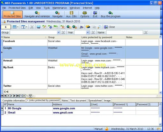Click the filter funnel navigator icon
This screenshot has height=132, width=163.
pyautogui.click(x=30, y=96)
